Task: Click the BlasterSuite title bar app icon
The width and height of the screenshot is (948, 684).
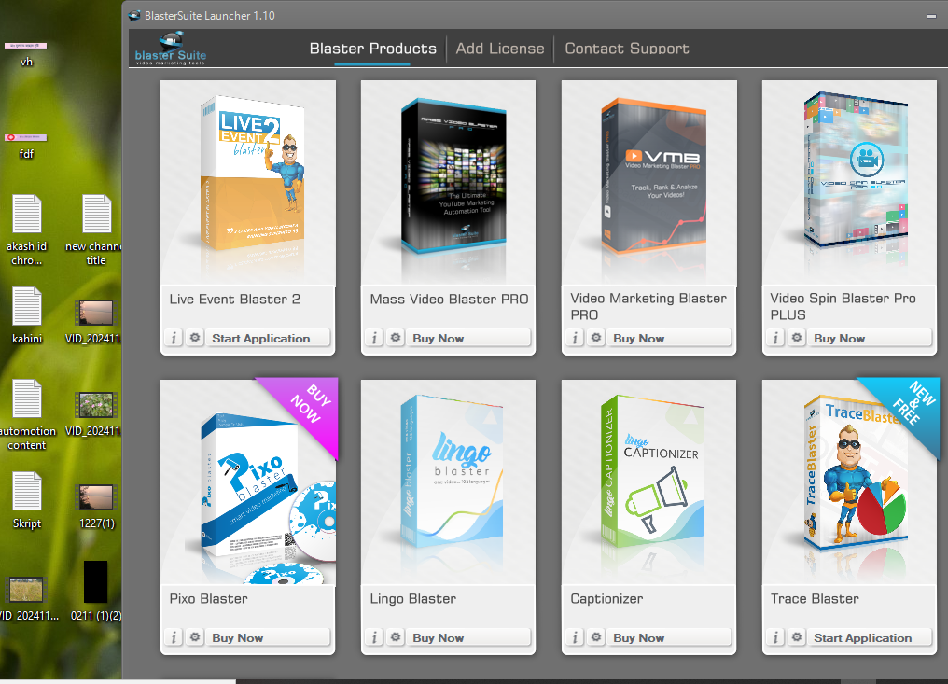Action: click(x=134, y=16)
